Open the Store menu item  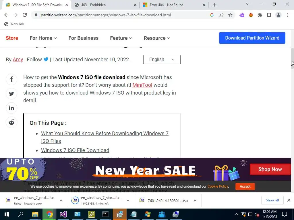[12, 38]
